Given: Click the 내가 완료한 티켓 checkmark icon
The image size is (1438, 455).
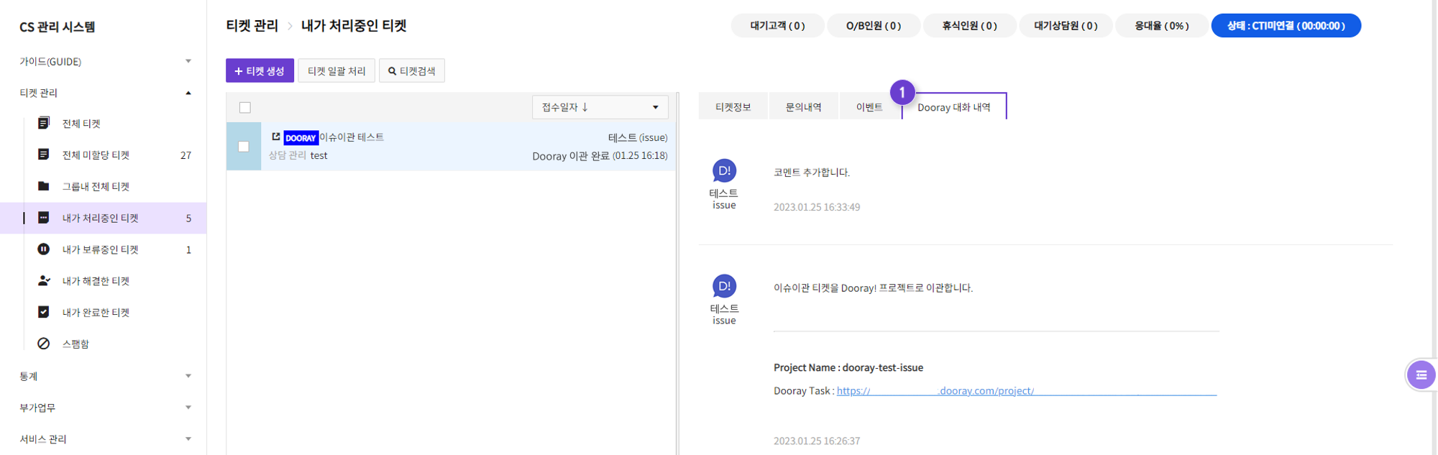Looking at the screenshot, I should pyautogui.click(x=44, y=312).
